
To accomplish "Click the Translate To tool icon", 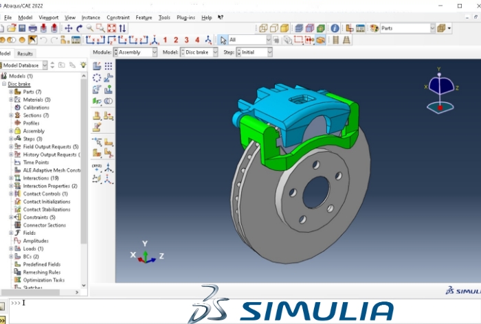I will (109, 89).
